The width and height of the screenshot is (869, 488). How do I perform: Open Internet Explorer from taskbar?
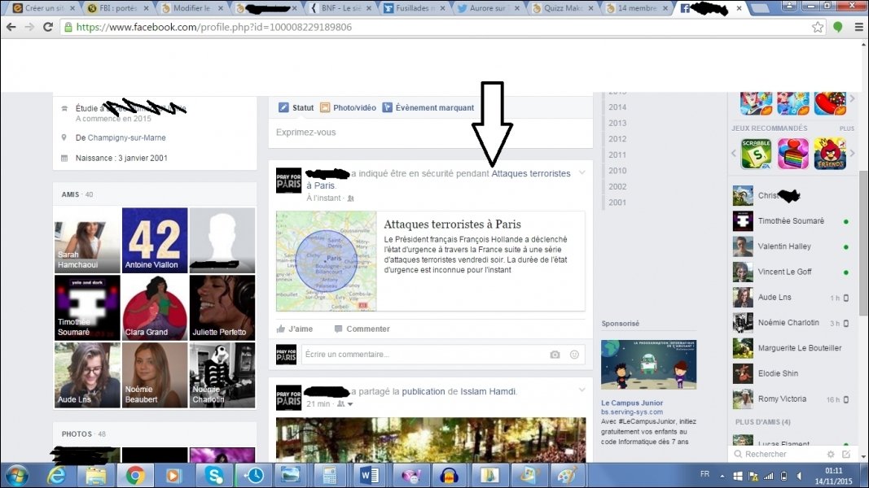point(56,475)
